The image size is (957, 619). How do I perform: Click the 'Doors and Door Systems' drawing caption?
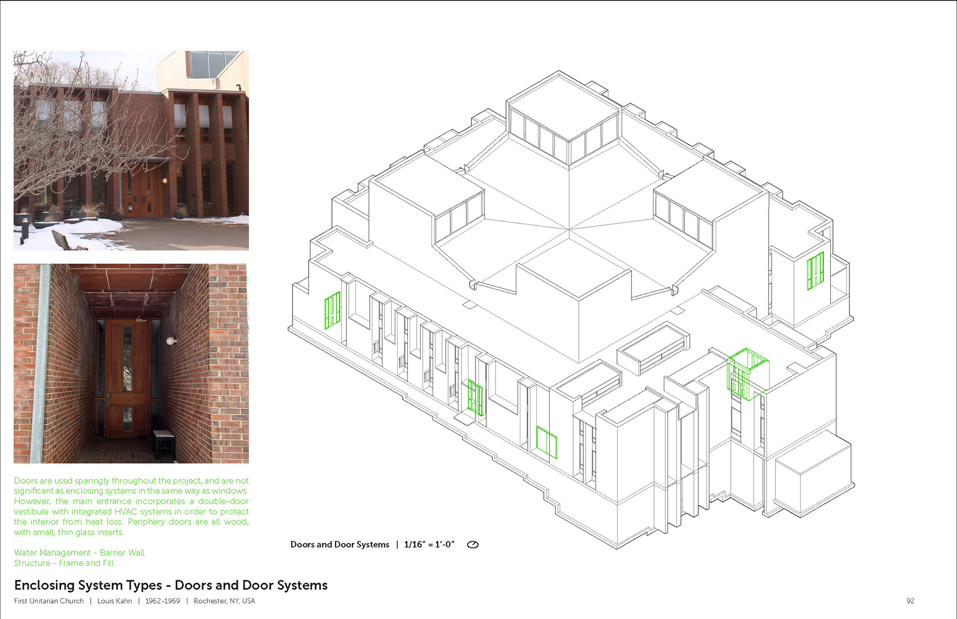339,545
